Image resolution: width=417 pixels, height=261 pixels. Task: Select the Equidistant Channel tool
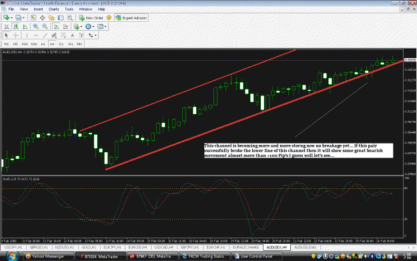[54, 35]
